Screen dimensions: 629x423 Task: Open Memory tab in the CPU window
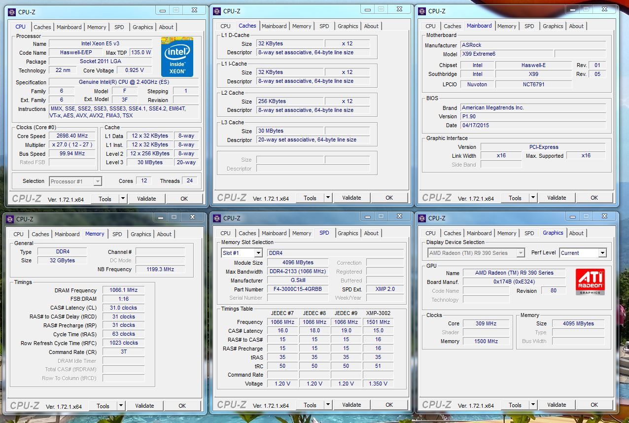97,27
